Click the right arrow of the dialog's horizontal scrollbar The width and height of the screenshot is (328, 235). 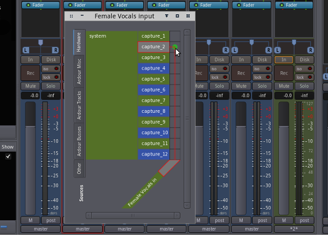pos(177,215)
